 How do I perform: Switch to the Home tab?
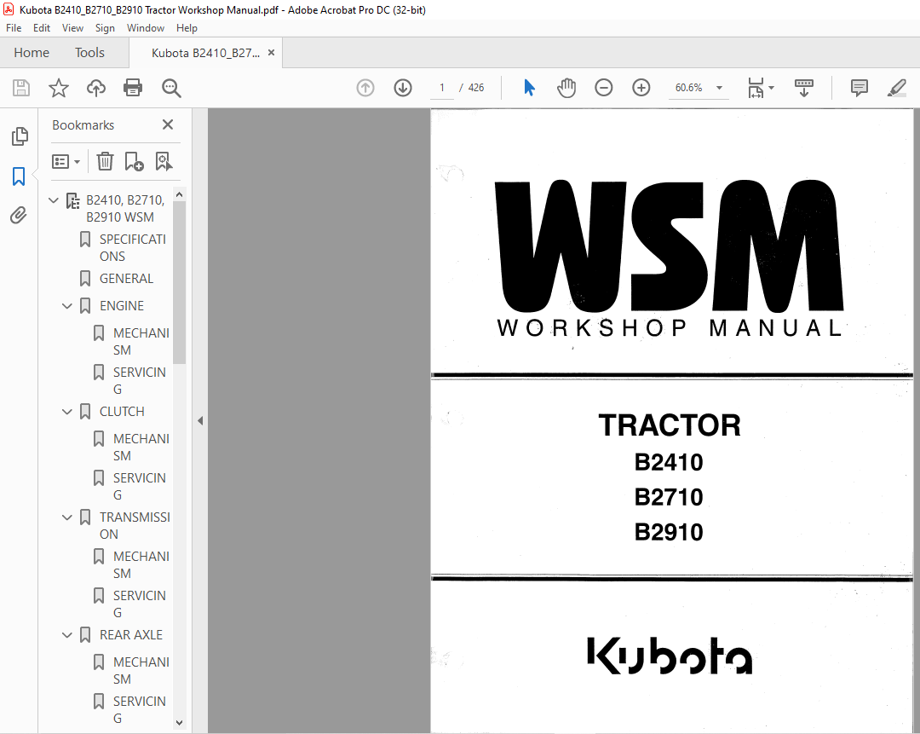32,53
